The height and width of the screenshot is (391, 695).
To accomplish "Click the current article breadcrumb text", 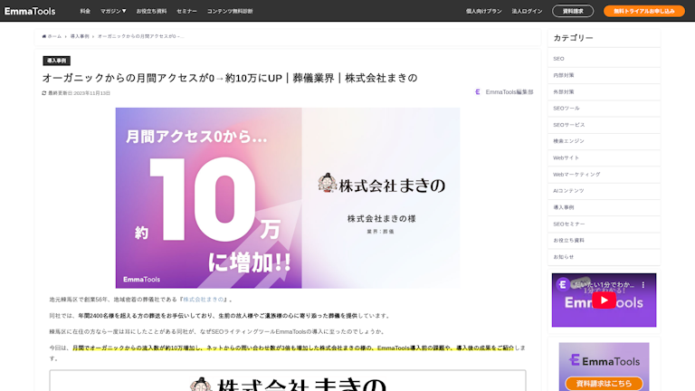I will point(140,36).
